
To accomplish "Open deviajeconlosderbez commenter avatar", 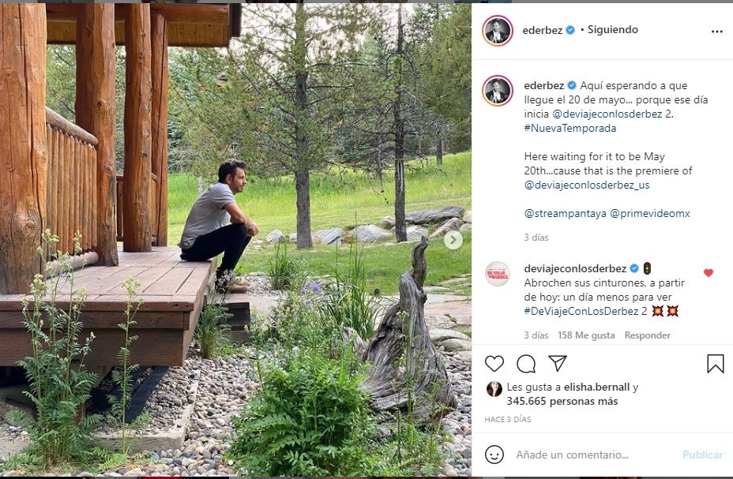I will tap(498, 274).
